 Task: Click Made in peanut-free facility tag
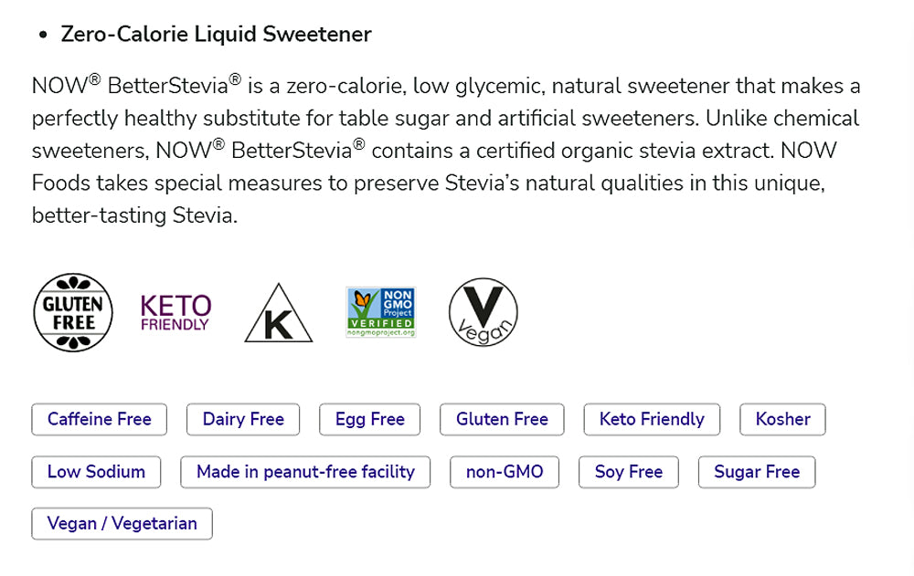(x=305, y=472)
